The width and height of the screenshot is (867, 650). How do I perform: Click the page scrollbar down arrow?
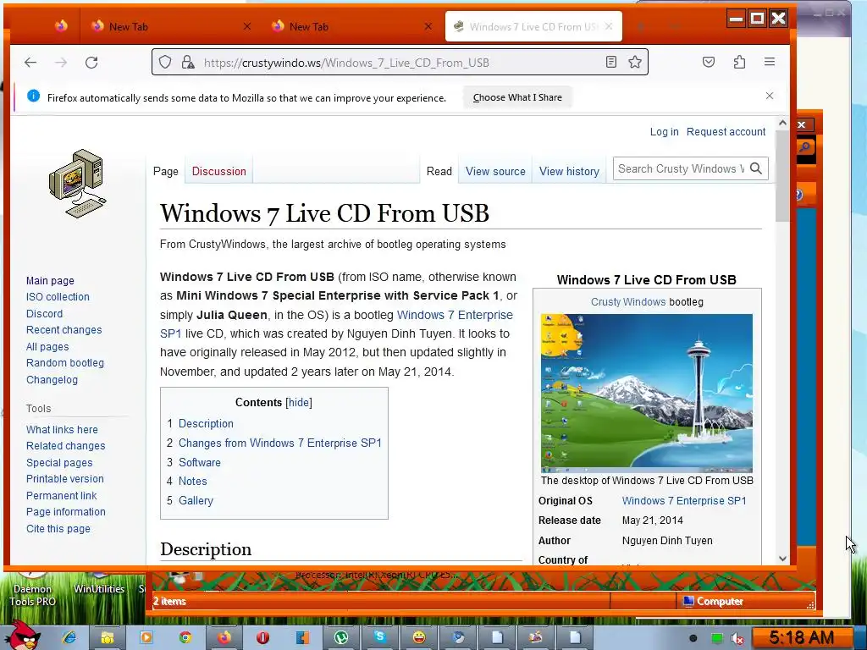point(782,559)
